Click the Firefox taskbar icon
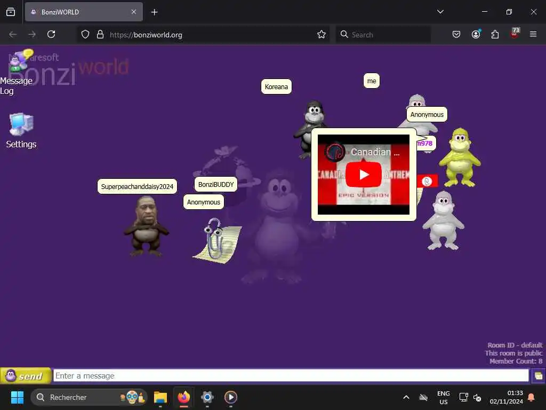 coord(184,397)
